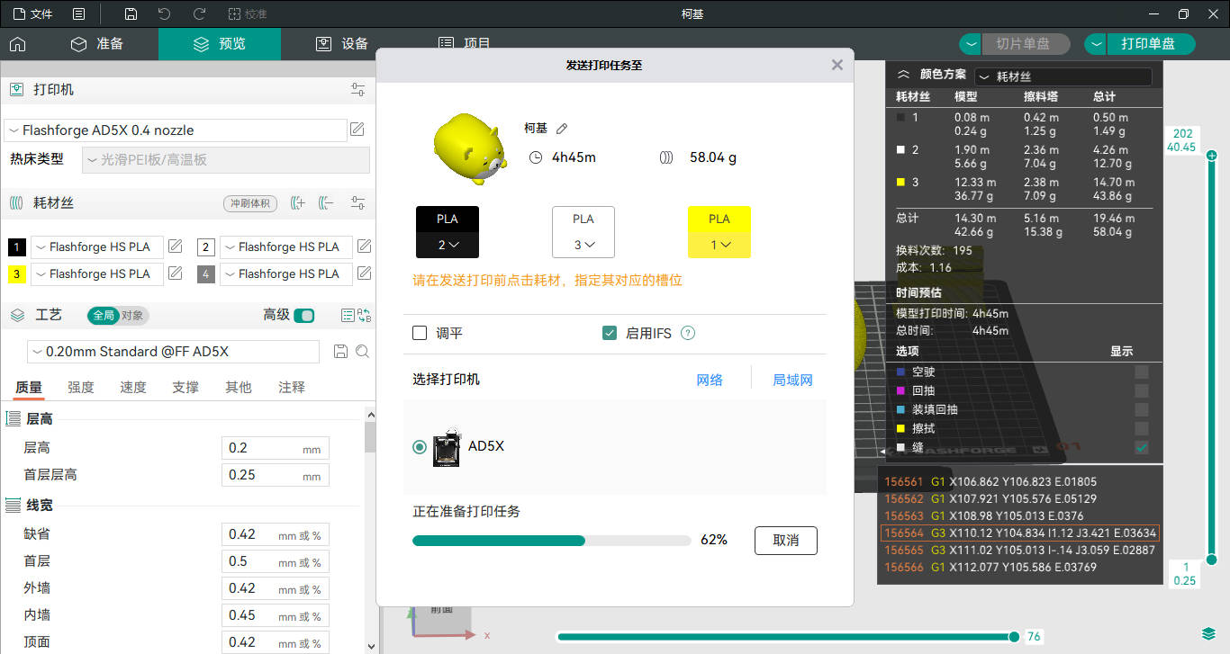Click the save icon in title bar
The image size is (1230, 654).
coord(131,13)
